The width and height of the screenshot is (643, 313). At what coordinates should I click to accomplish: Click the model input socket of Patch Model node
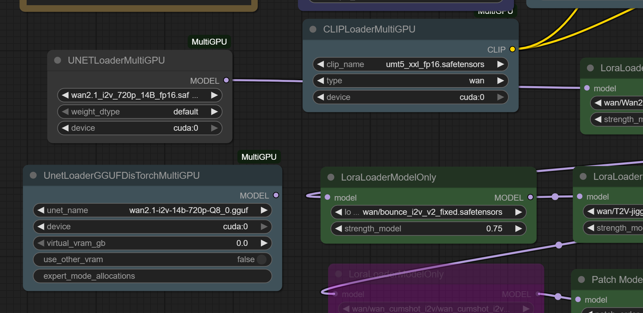578,300
